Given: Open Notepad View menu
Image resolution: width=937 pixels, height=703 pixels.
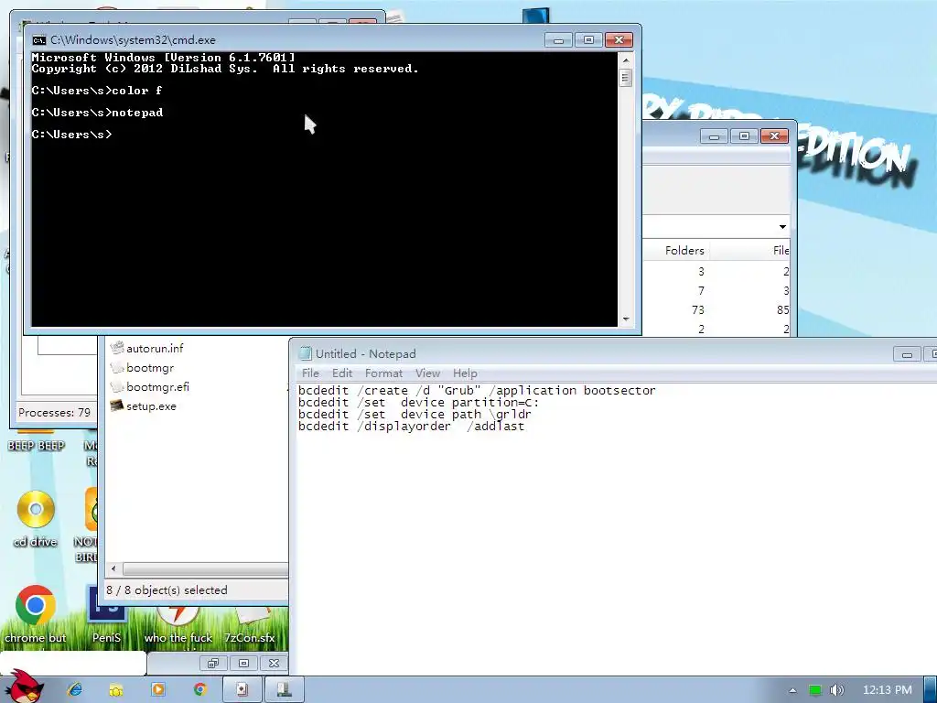Looking at the screenshot, I should point(427,373).
